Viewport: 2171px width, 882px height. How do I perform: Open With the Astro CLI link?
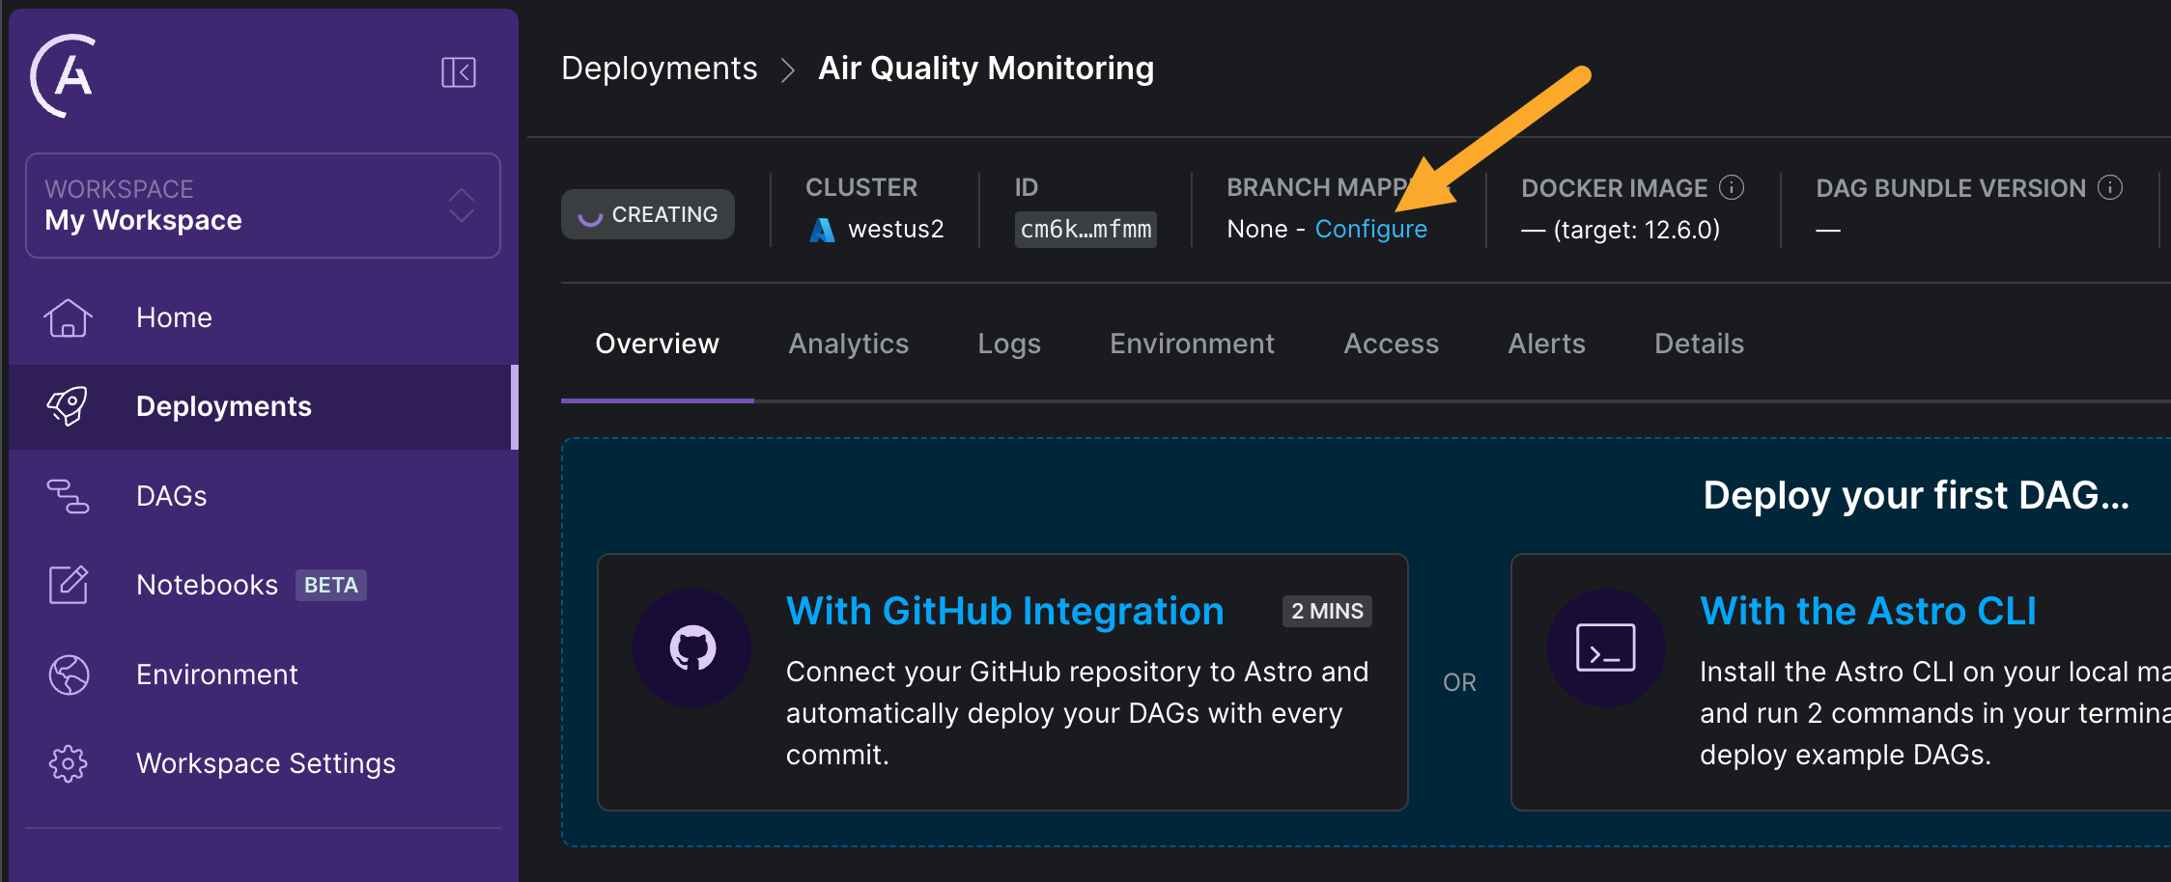click(x=1868, y=612)
